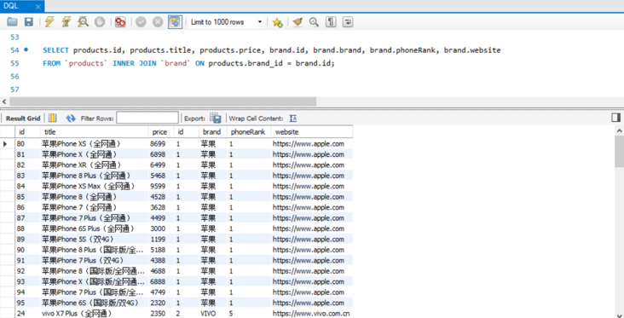Toggle the side panel icon at right
The height and width of the screenshot is (318, 624).
(x=615, y=118)
